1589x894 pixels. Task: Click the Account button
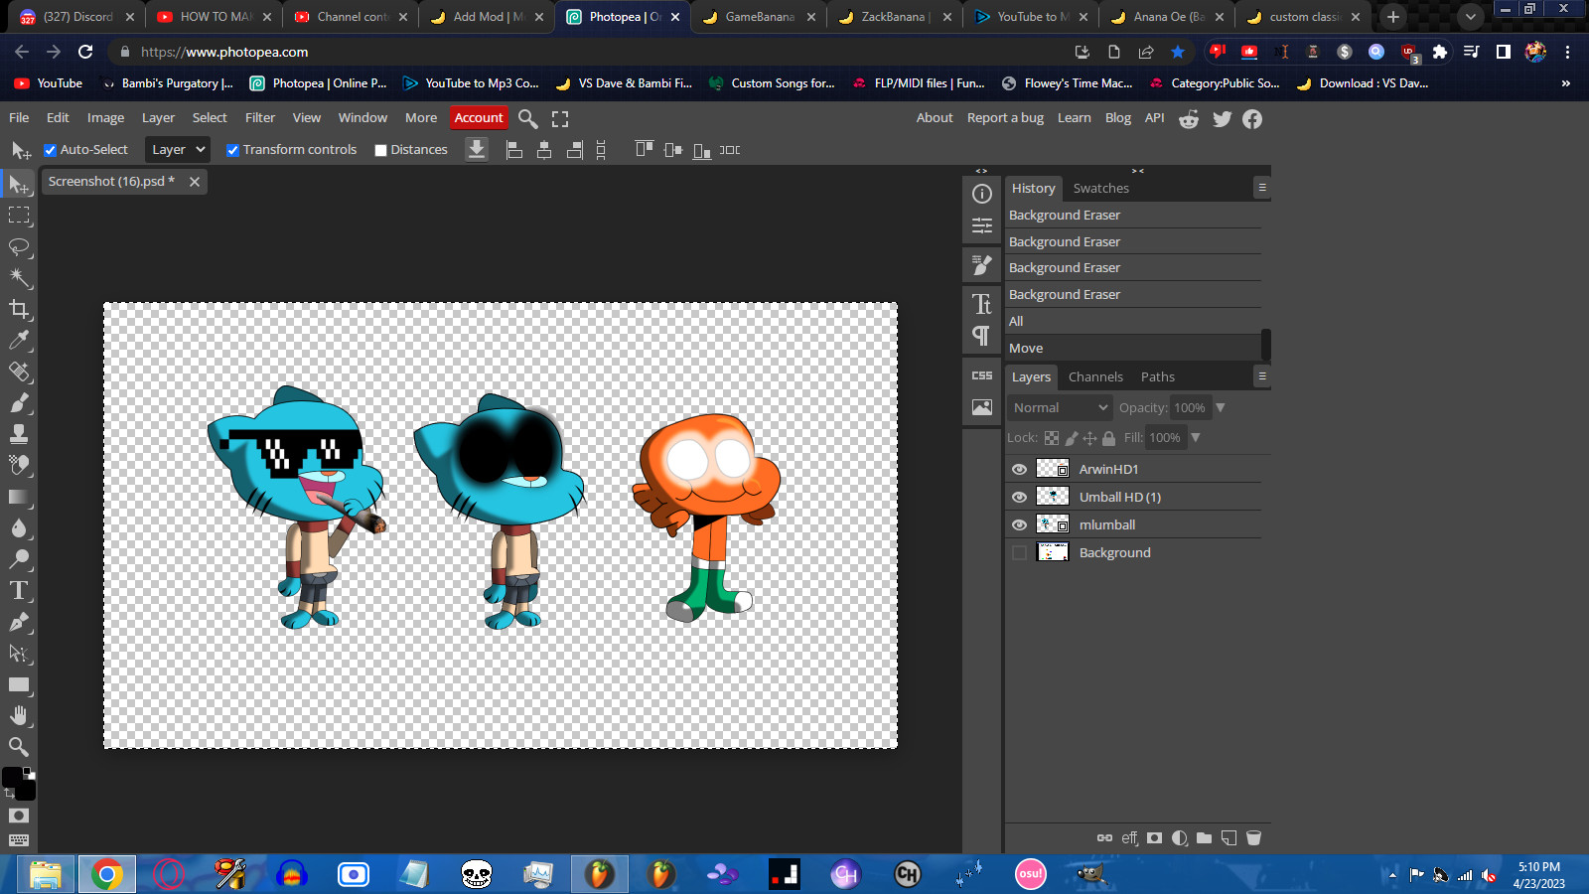coord(479,118)
